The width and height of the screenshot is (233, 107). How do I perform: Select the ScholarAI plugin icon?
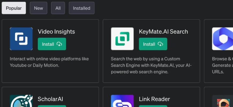click(21, 101)
